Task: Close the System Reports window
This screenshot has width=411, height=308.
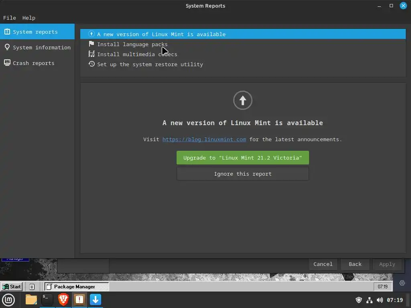Action: pyautogui.click(x=403, y=6)
